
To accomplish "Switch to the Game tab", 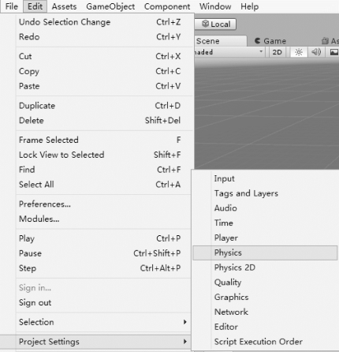I will (270, 41).
